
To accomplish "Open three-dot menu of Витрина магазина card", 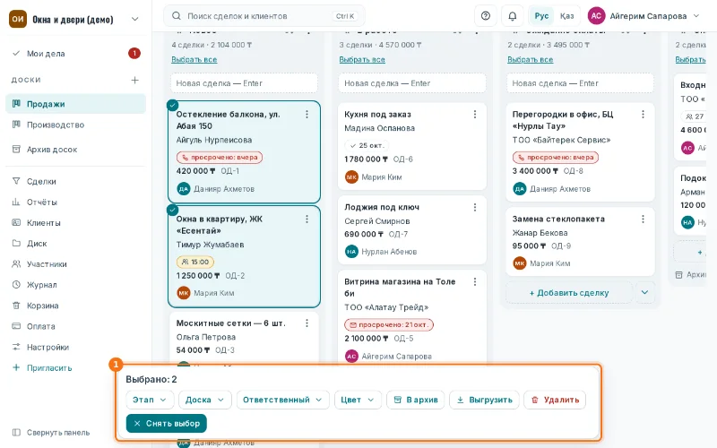I will coord(475,281).
